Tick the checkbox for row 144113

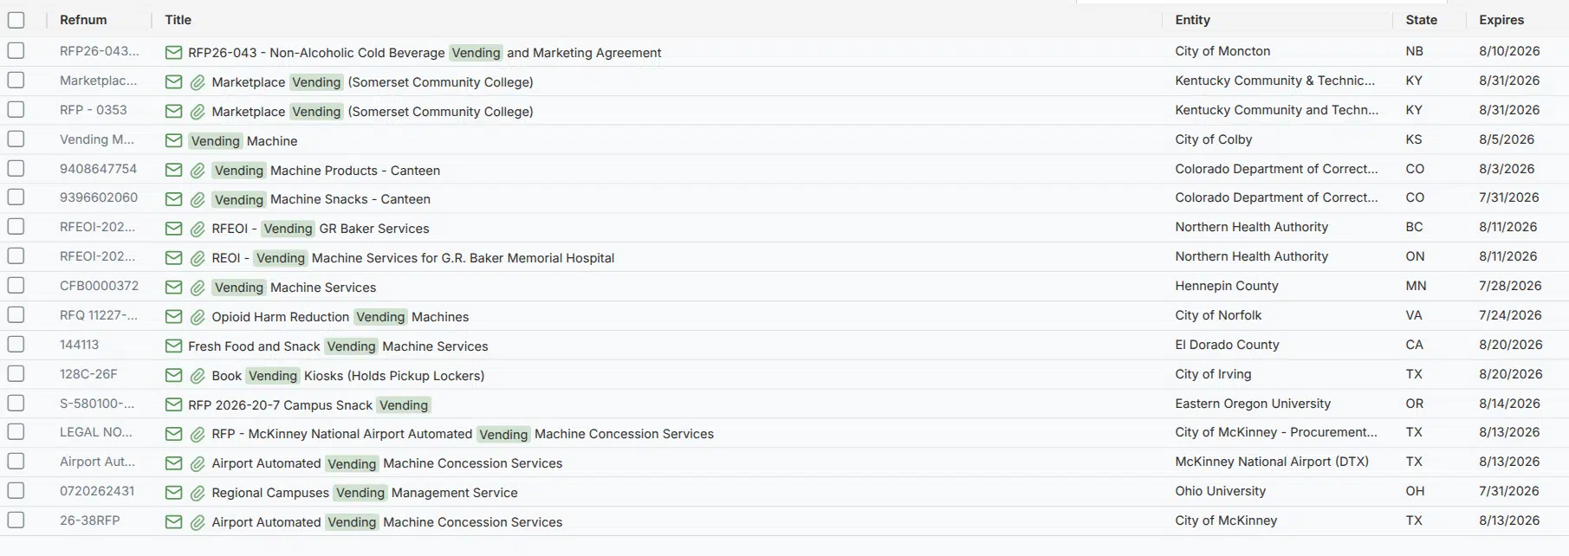tap(16, 344)
